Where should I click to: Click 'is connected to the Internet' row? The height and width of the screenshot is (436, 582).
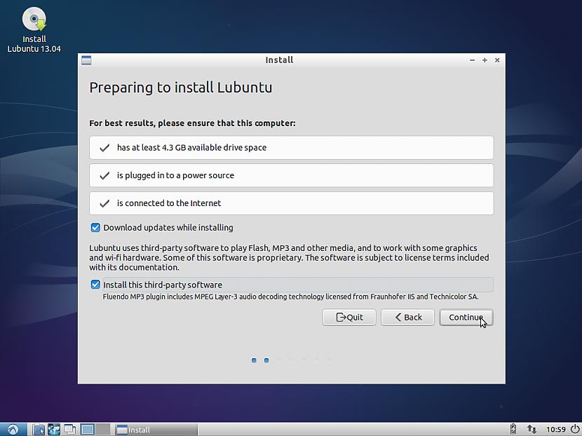click(292, 203)
